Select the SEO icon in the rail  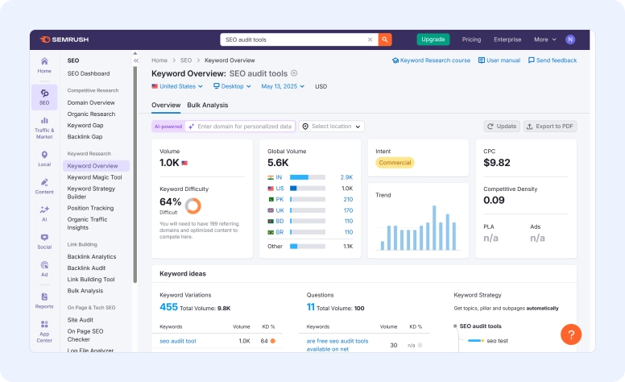click(x=44, y=97)
